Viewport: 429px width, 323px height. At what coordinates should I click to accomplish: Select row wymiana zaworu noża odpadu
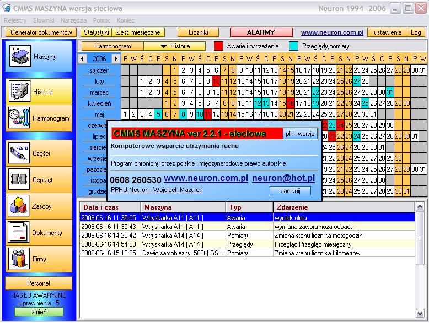click(x=248, y=226)
